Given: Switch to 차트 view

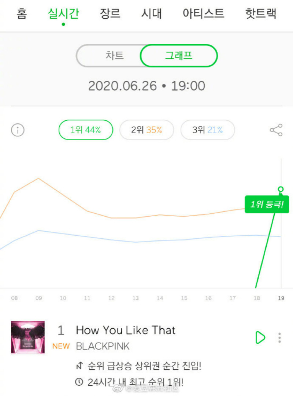Looking at the screenshot, I should 115,56.
